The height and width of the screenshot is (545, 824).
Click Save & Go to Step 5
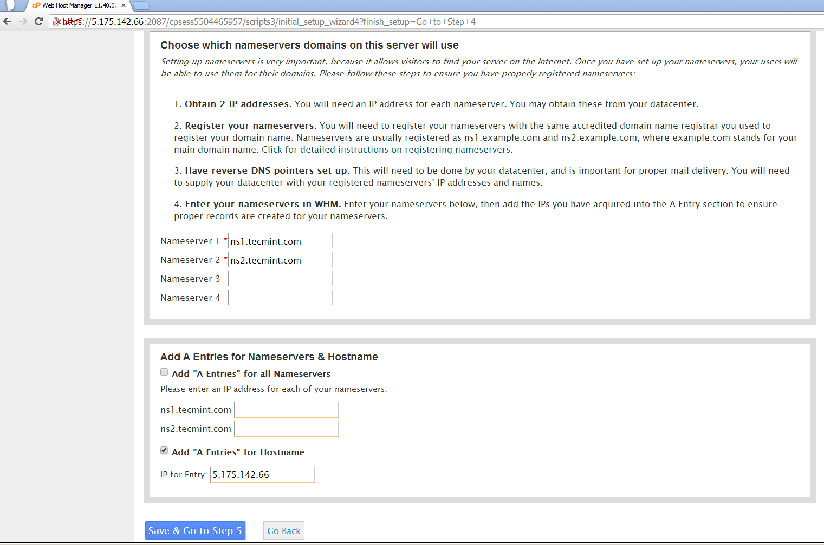(195, 530)
